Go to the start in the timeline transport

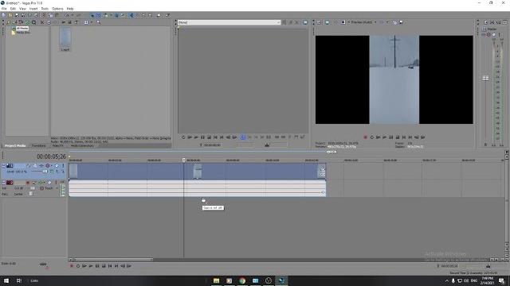pyautogui.click(x=110, y=266)
